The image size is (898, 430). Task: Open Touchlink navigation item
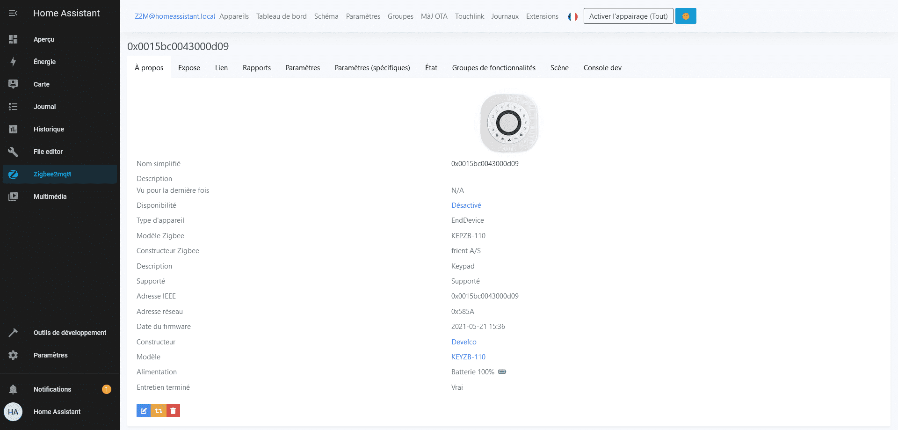pos(470,16)
